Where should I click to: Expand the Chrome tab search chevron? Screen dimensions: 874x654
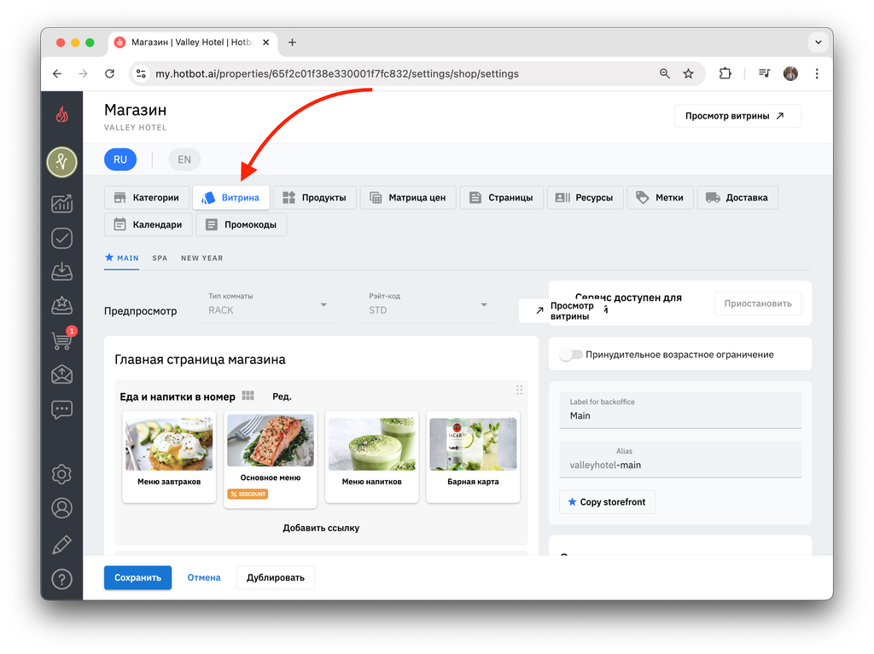click(x=818, y=43)
